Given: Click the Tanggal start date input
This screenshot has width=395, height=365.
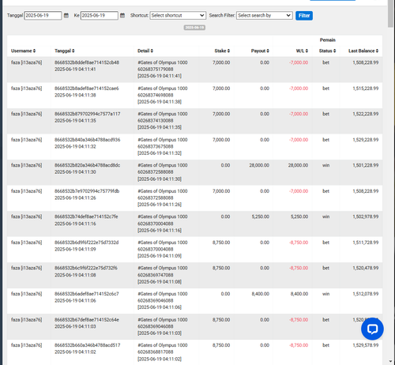Looking at the screenshot, I should [43, 16].
